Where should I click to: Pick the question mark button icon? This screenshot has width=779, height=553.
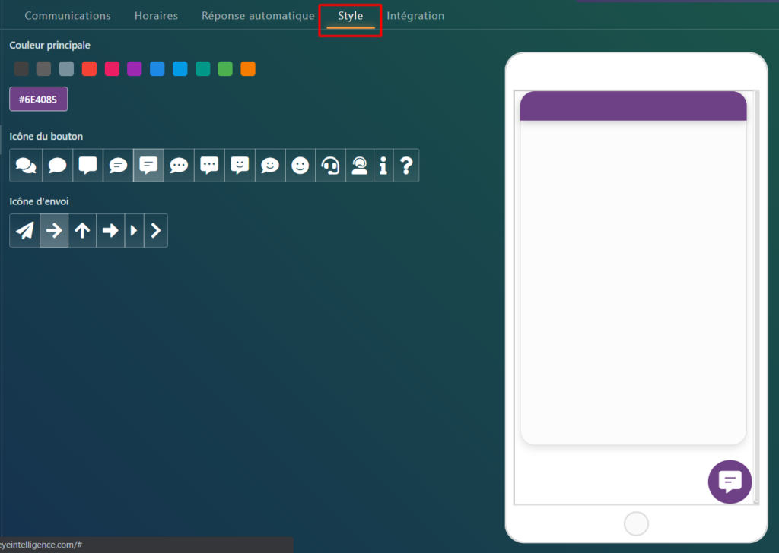(407, 166)
